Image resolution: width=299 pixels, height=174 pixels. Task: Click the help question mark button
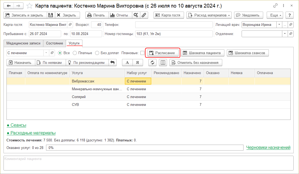(289, 15)
